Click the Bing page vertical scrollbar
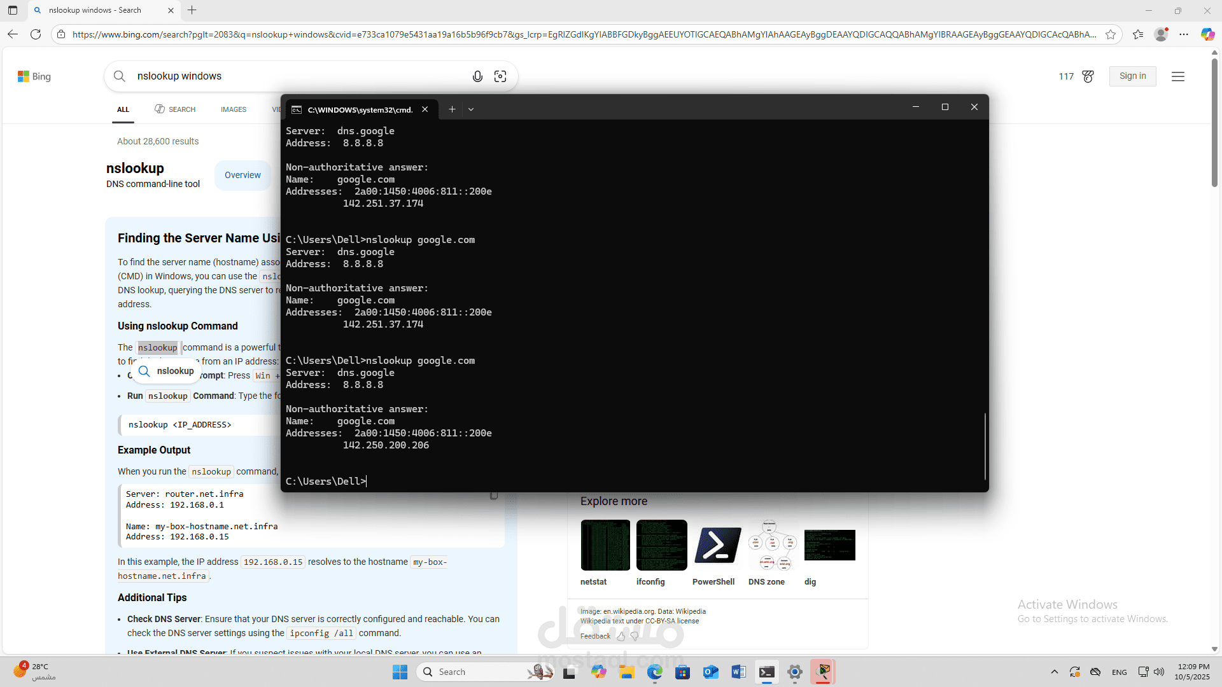Image resolution: width=1222 pixels, height=687 pixels. coord(1214,123)
